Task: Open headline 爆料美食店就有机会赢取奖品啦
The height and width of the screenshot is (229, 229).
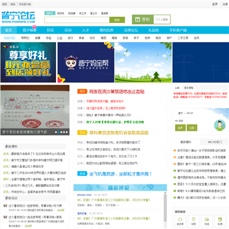Action: tap(119, 133)
